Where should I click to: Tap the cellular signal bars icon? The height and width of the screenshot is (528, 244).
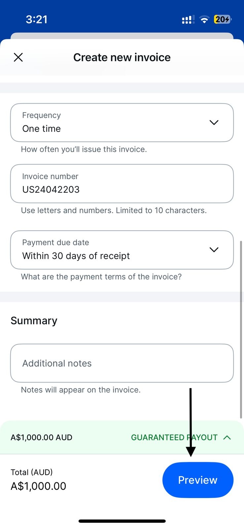tap(188, 20)
